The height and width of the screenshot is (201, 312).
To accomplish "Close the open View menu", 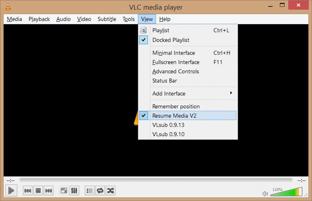I will pyautogui.click(x=147, y=19).
